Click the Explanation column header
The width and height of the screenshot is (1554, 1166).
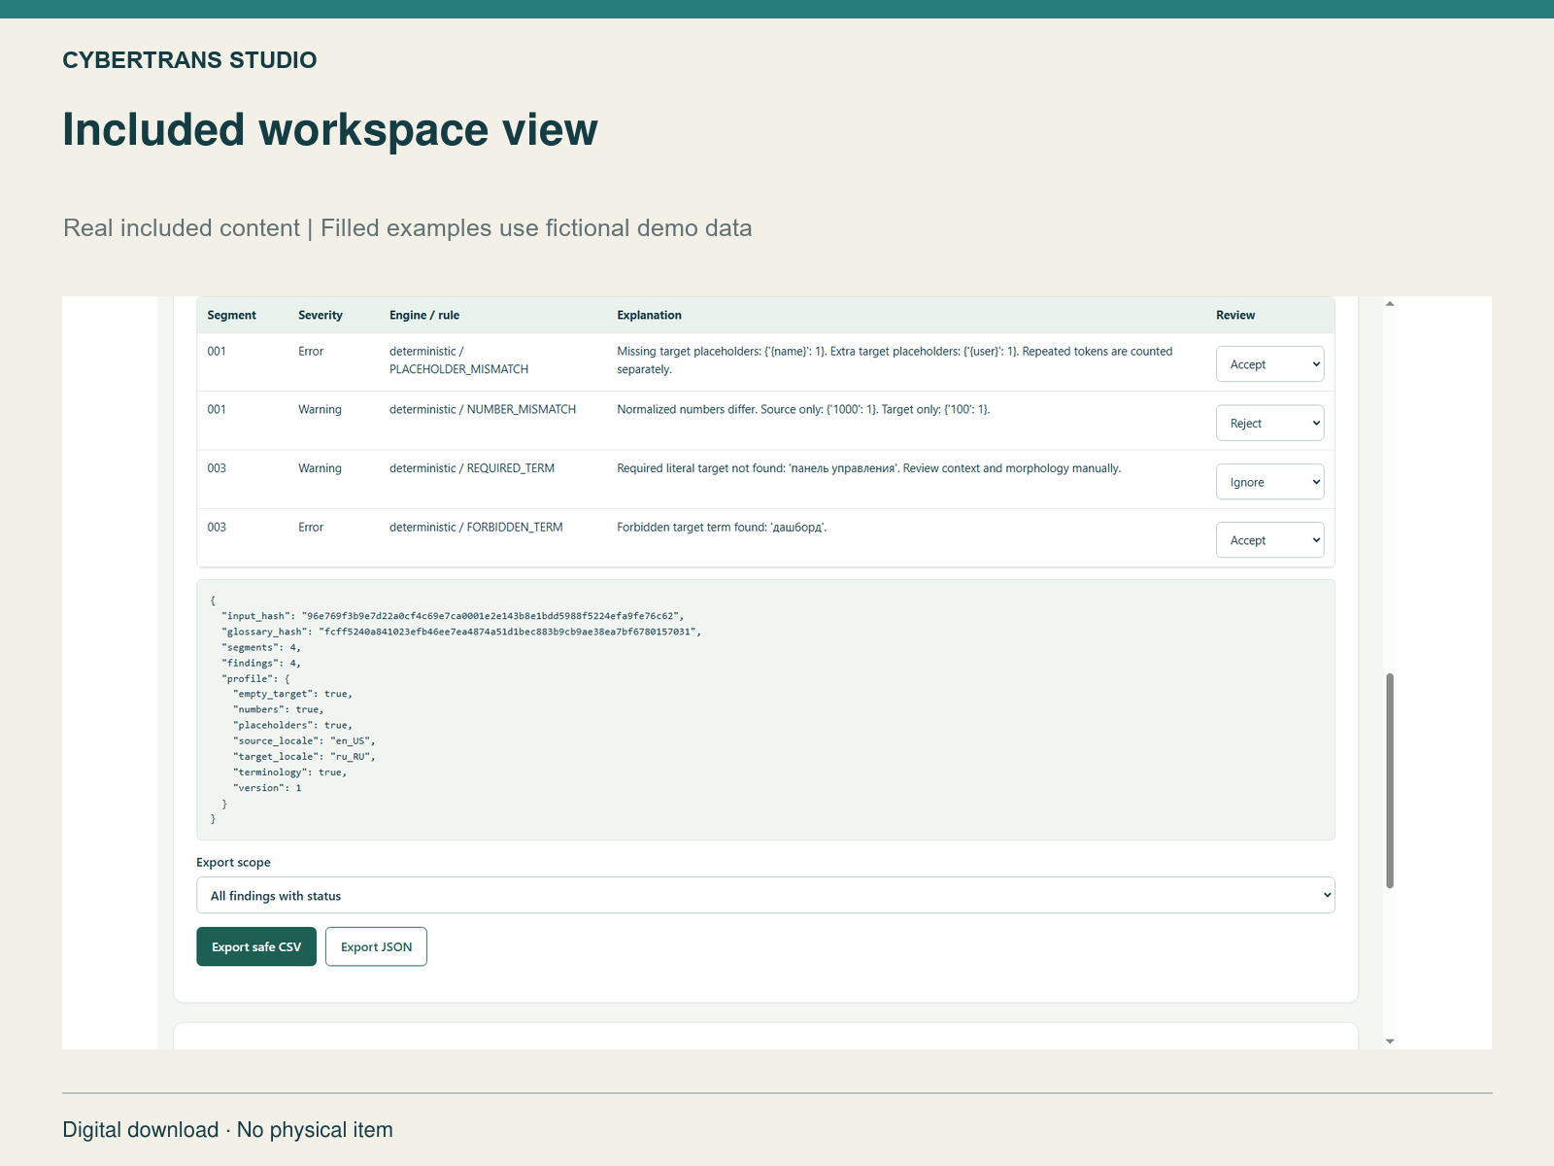649,315
